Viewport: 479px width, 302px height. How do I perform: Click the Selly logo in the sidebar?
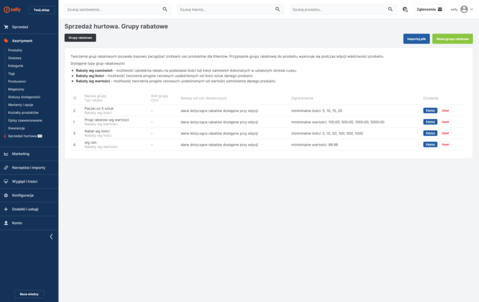coord(12,10)
